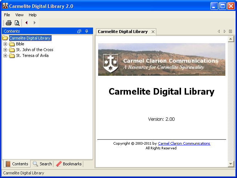The image size is (237, 178).
Task: Switch to the Bookmarks tab
Action: 69,164
